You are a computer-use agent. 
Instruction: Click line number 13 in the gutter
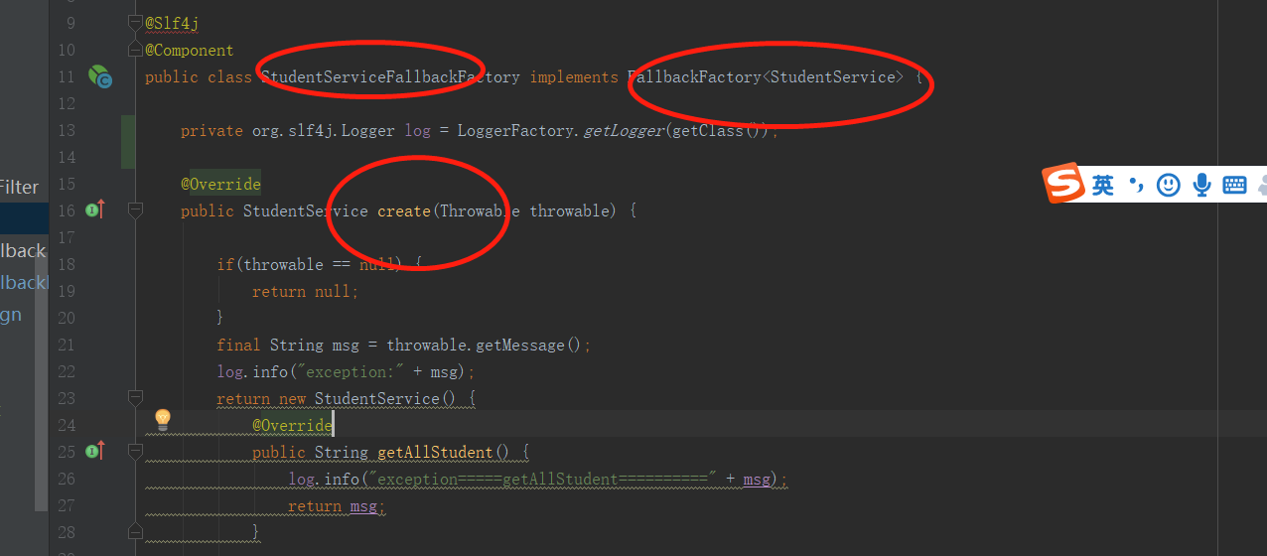point(67,130)
